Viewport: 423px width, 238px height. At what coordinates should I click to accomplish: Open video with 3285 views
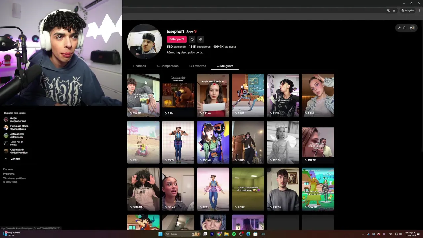(x=248, y=142)
